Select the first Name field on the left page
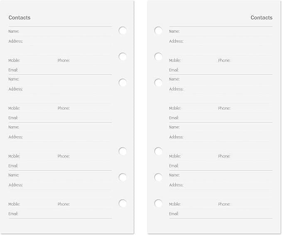 pos(60,32)
